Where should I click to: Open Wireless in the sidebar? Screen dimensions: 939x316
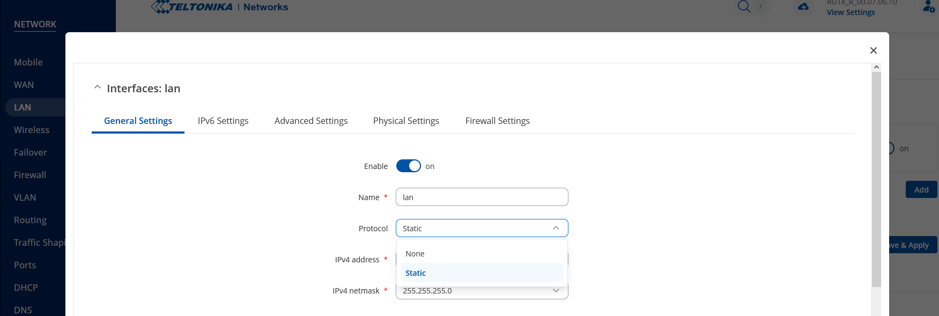(32, 130)
